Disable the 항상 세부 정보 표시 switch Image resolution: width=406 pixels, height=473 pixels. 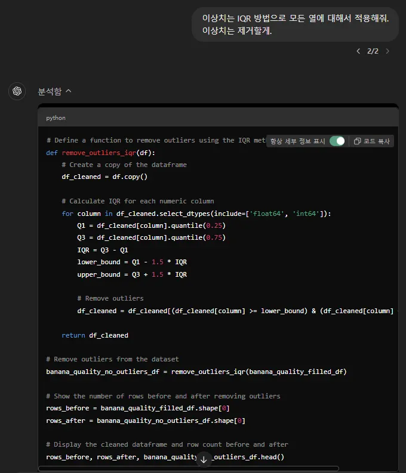[x=337, y=141]
